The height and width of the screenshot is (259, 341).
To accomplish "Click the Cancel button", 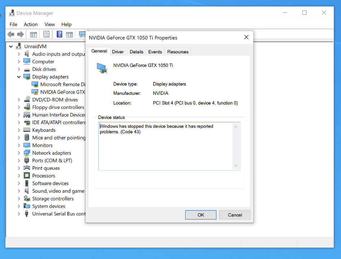I will point(235,215).
